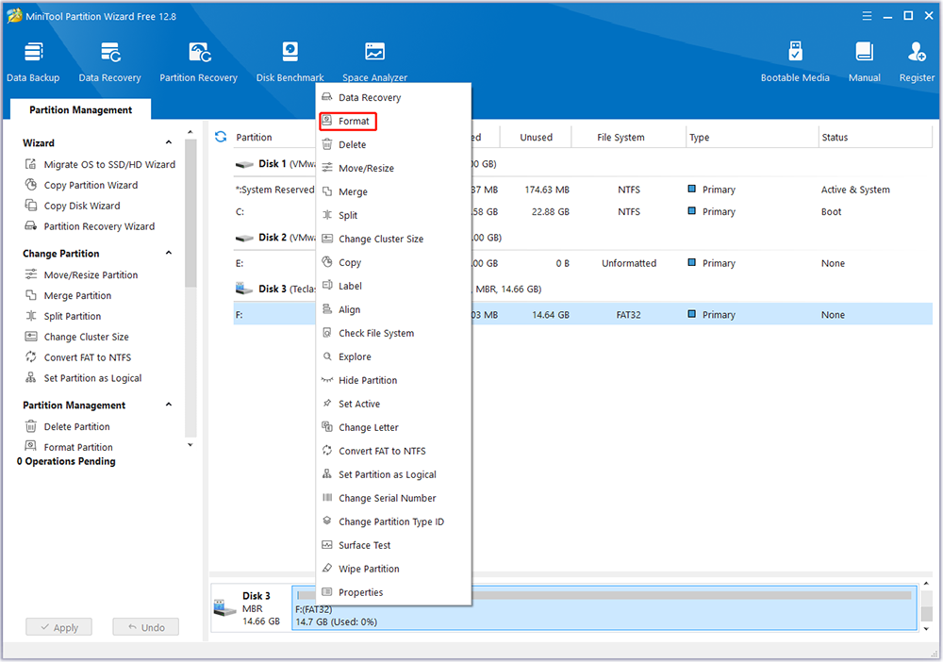Select Move/Resize from the context menu
The width and height of the screenshot is (943, 662).
pos(393,168)
